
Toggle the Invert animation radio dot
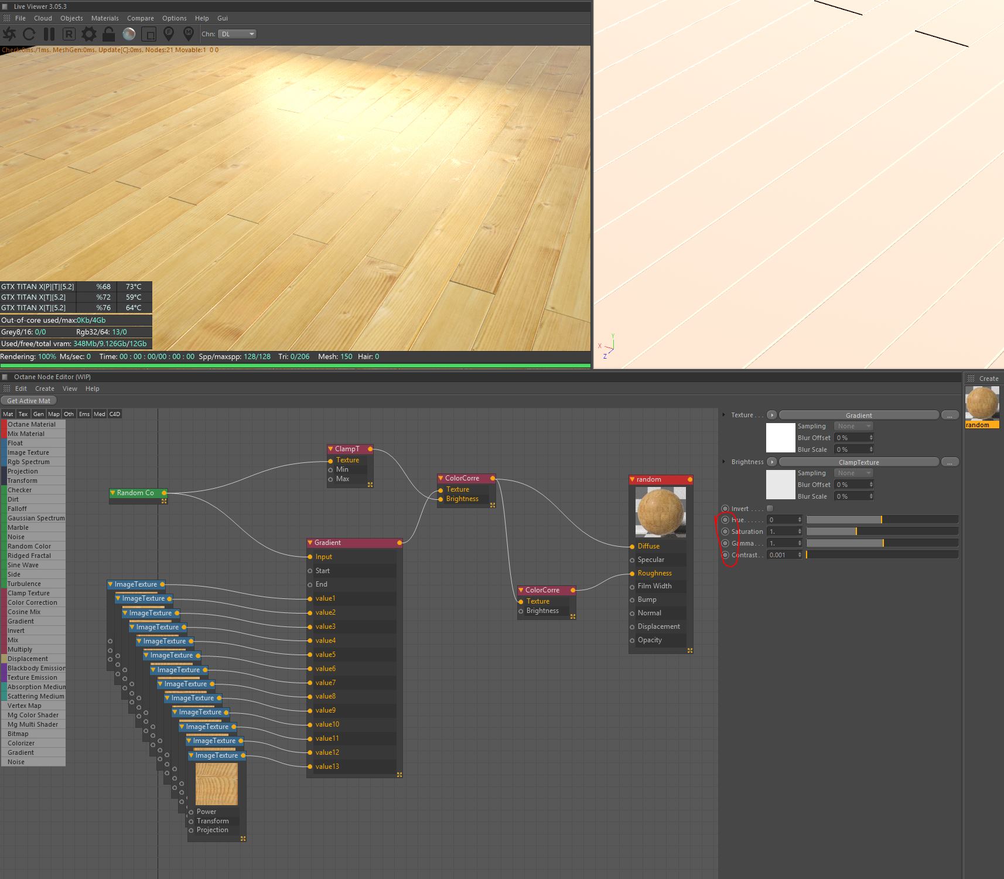click(x=725, y=509)
